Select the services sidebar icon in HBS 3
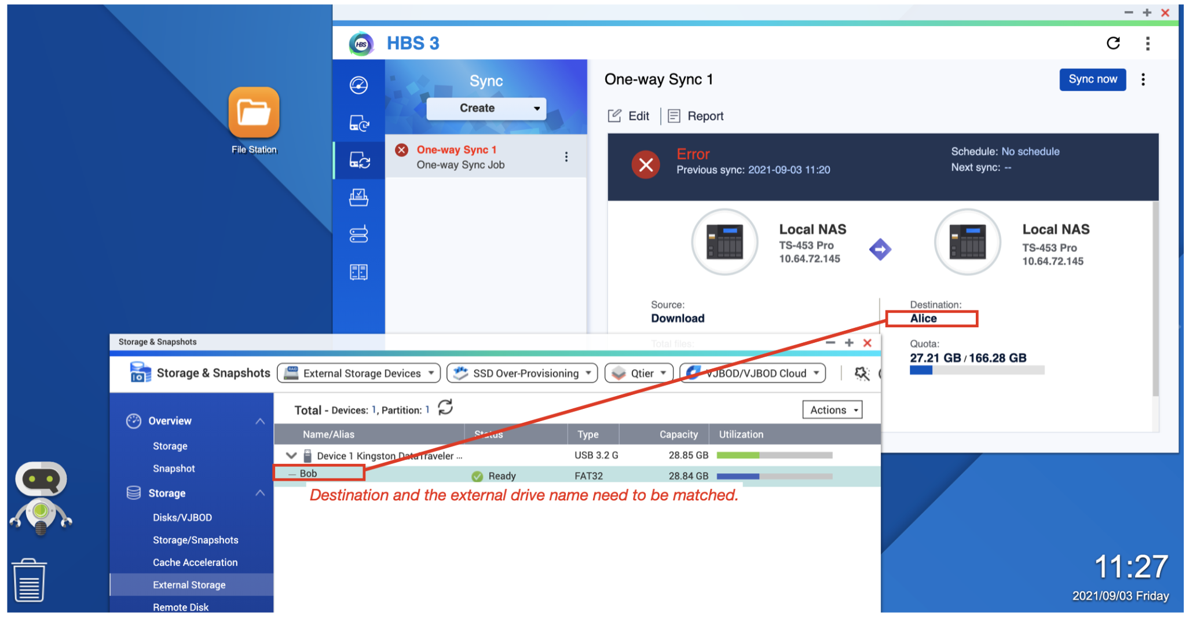Image resolution: width=1186 pixels, height=618 pixels. pyautogui.click(x=359, y=271)
